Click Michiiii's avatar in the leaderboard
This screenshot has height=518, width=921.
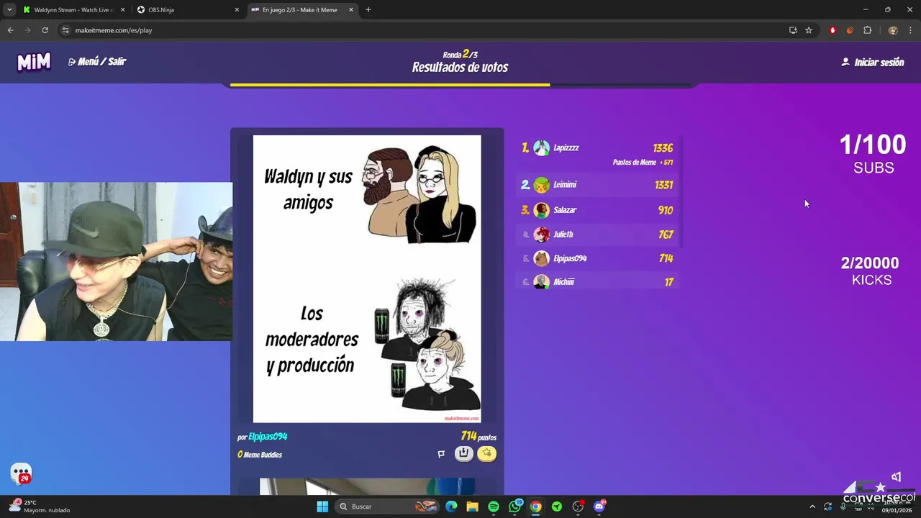coord(542,282)
